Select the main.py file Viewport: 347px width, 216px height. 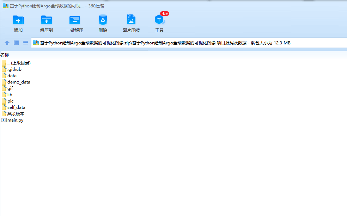click(x=12, y=120)
